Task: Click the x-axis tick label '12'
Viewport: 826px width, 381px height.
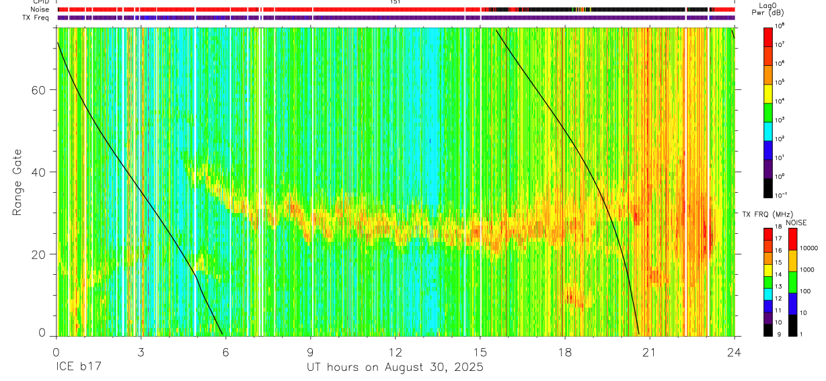Action: [x=396, y=352]
